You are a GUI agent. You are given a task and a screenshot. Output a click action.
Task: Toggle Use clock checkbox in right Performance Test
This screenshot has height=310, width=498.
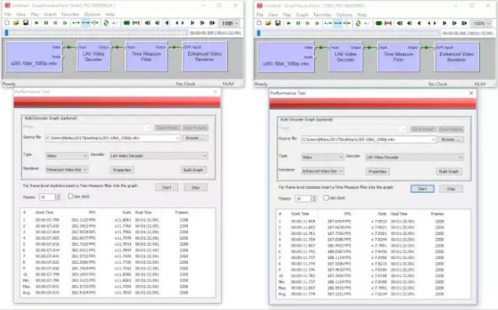(x=326, y=198)
